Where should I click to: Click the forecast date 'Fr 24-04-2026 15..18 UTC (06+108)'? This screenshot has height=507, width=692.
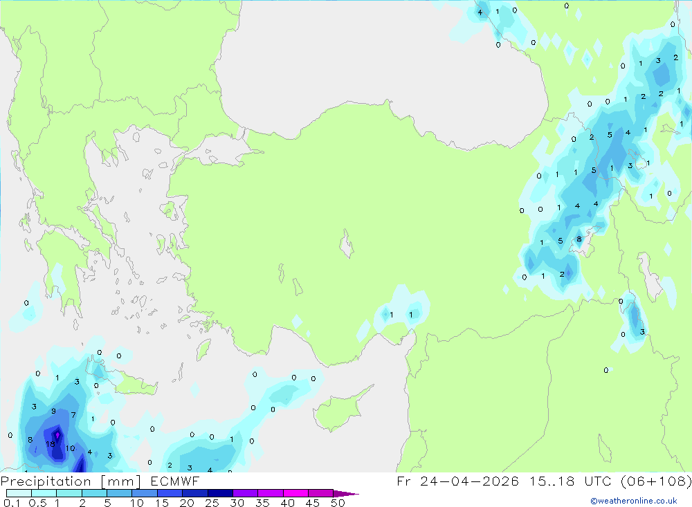[x=544, y=481]
